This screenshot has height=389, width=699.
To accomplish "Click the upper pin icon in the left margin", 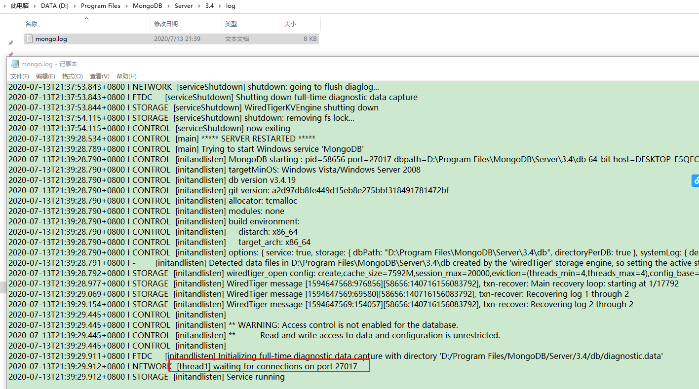I will pyautogui.click(x=10, y=42).
